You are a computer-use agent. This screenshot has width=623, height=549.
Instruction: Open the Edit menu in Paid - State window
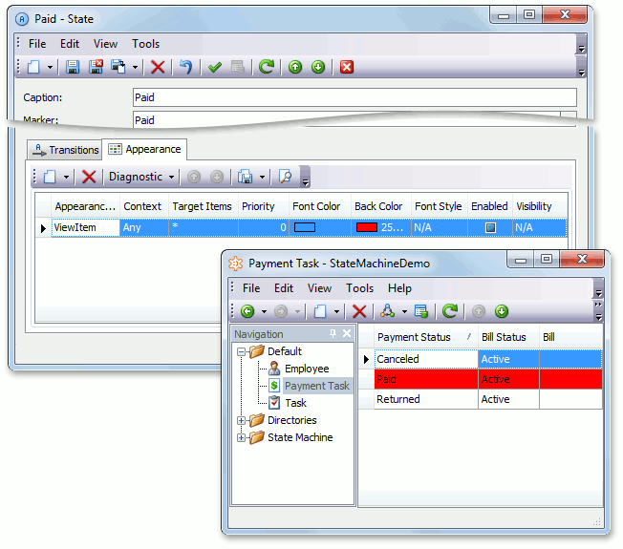[x=70, y=44]
